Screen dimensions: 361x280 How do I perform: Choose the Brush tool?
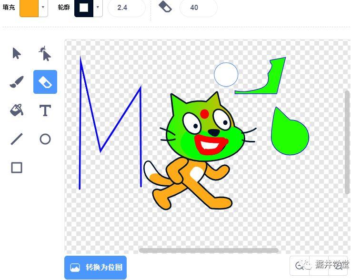coord(17,82)
